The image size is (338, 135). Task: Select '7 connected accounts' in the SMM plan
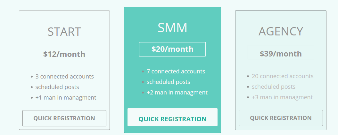[x=176, y=71]
